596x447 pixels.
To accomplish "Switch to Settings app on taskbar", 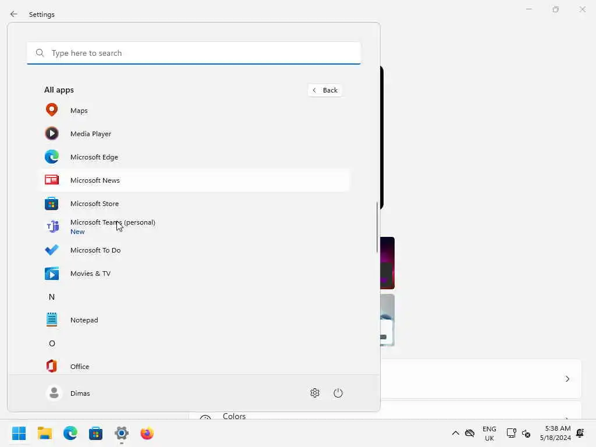I will (122, 433).
